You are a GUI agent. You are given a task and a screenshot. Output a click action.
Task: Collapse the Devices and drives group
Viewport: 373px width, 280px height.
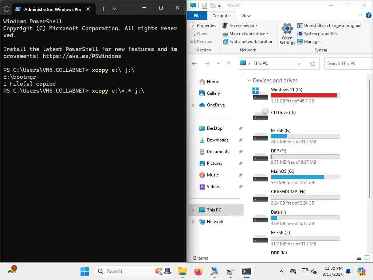pos(249,81)
